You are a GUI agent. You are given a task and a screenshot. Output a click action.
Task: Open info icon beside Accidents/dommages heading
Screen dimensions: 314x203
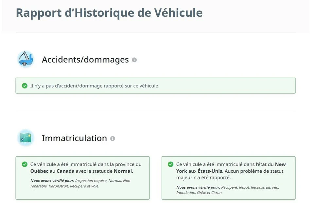(134, 60)
